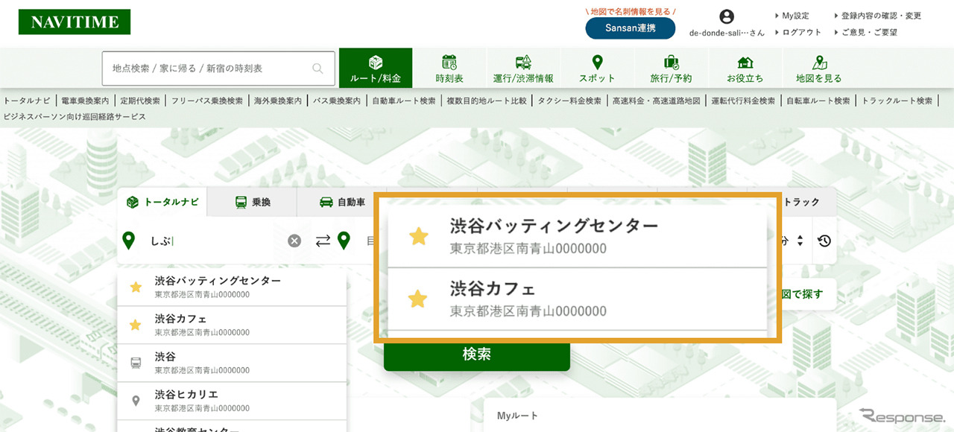Click the user profile avatar icon
Screen dimensions: 954x432
pos(725,17)
